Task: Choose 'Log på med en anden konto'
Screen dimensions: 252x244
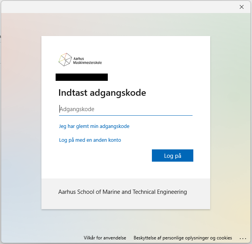Action: pyautogui.click(x=90, y=140)
